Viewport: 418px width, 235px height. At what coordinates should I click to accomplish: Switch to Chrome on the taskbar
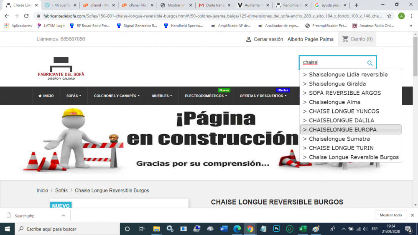coord(250,229)
